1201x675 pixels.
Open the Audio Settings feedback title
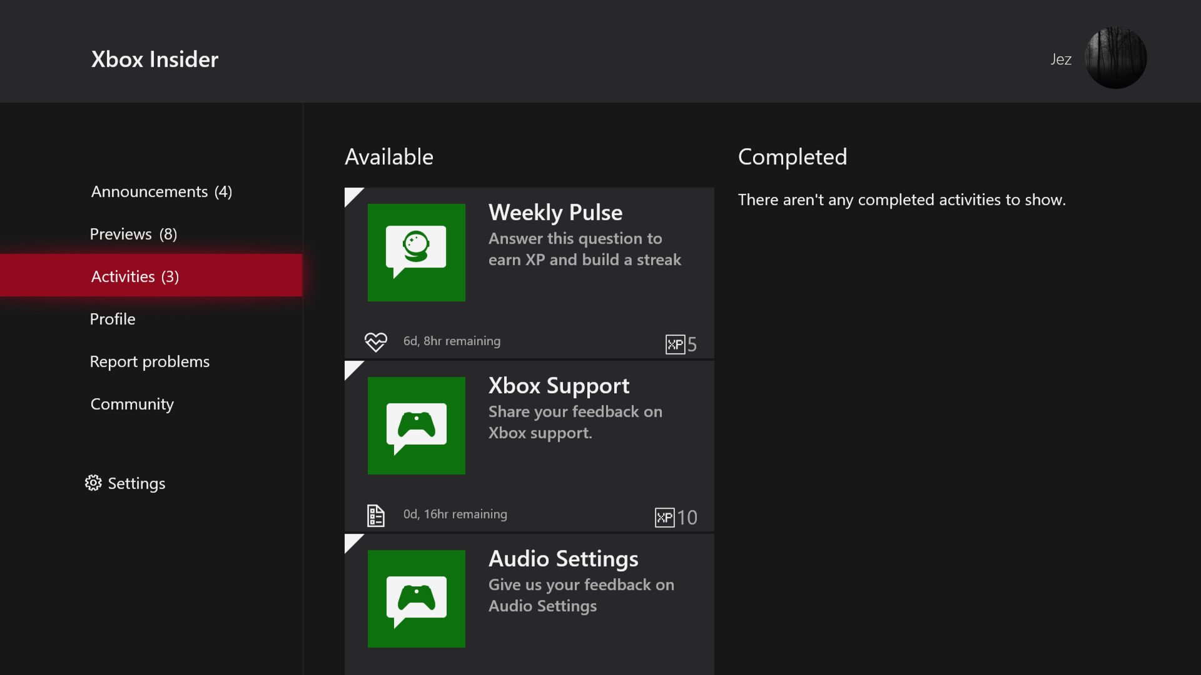563,559
